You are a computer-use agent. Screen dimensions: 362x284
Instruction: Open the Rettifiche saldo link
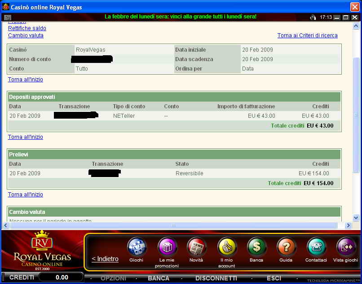coord(27,28)
